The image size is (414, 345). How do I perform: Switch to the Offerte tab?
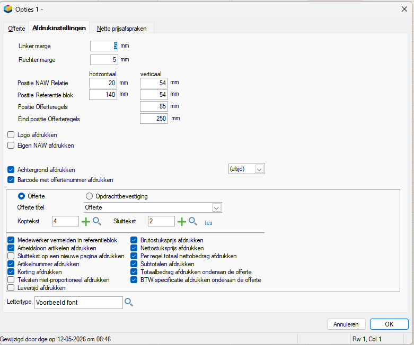(16, 29)
